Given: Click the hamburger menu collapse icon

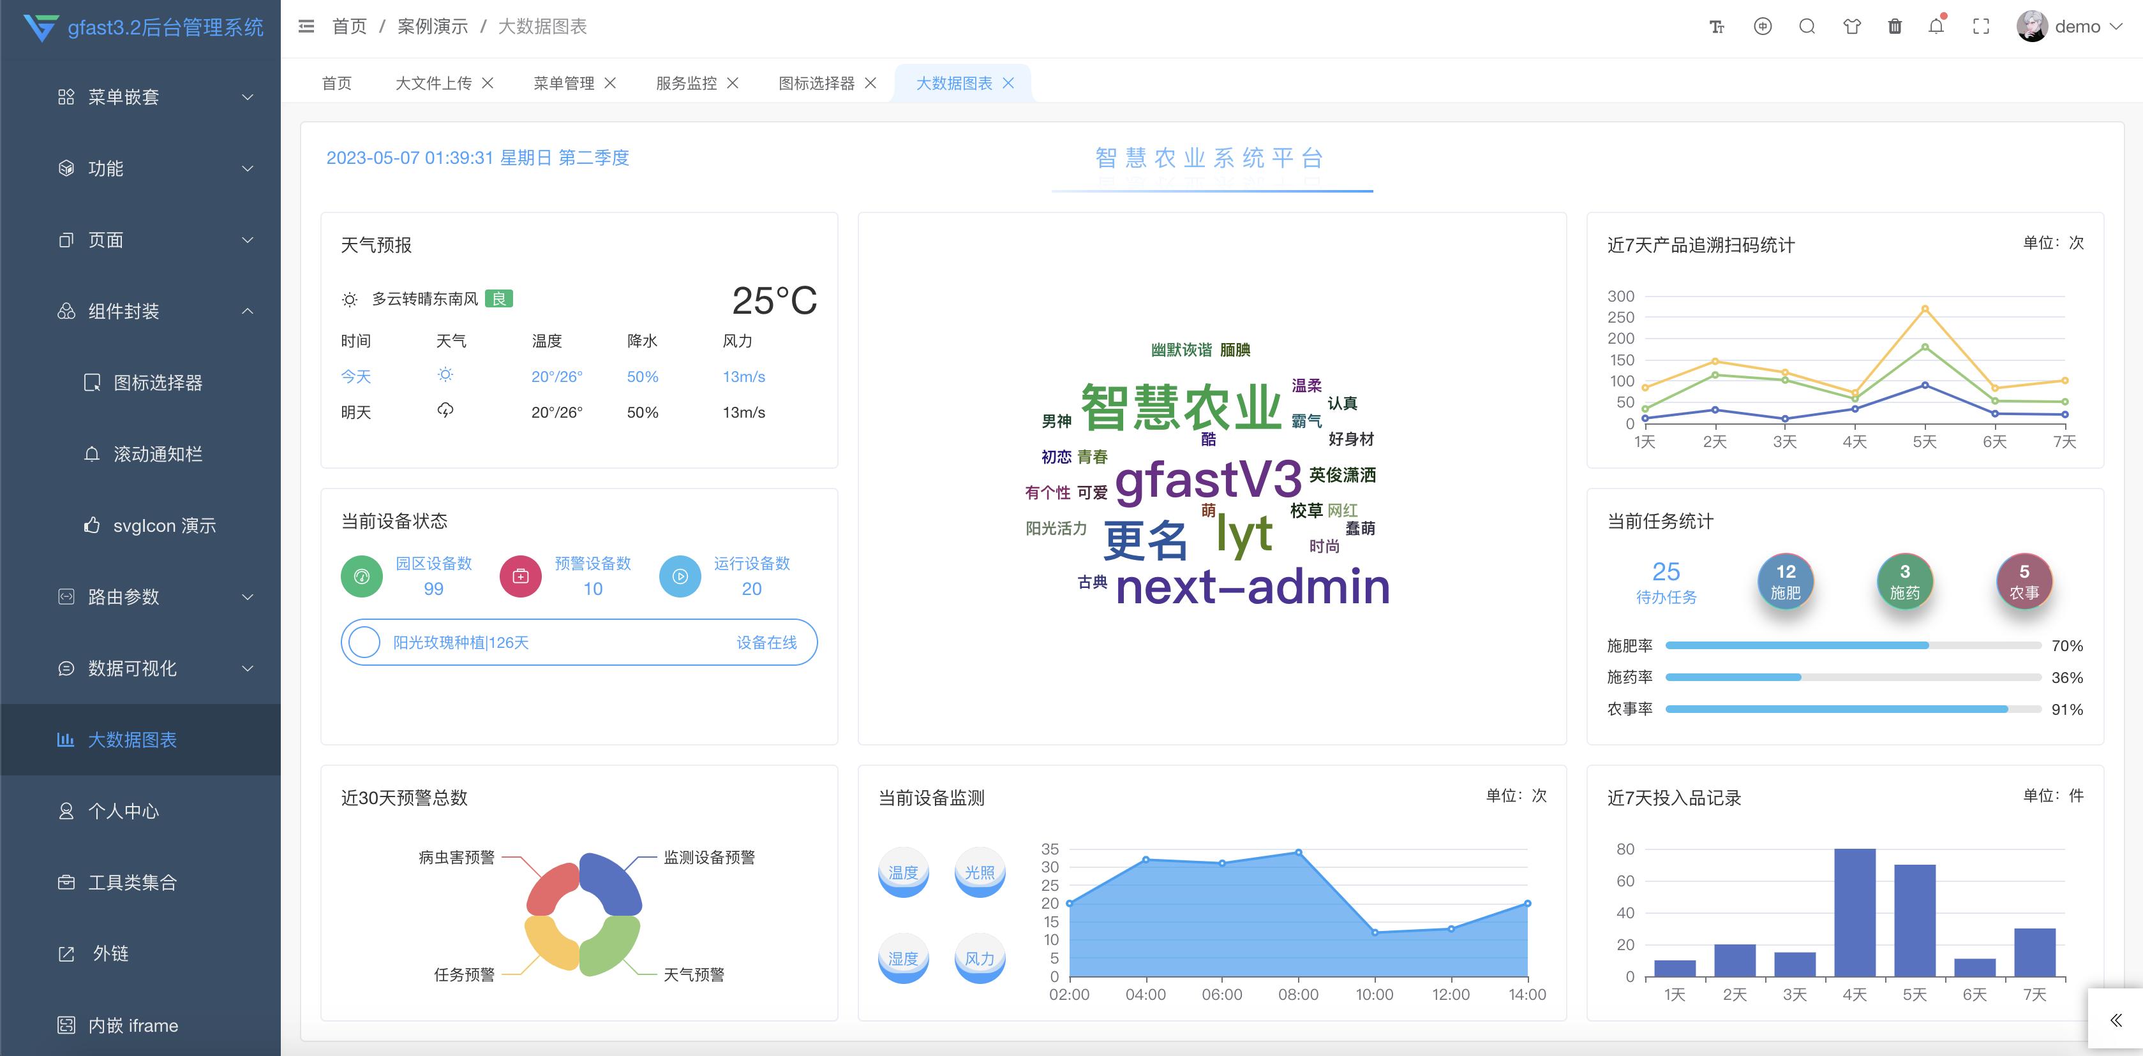Looking at the screenshot, I should (305, 26).
